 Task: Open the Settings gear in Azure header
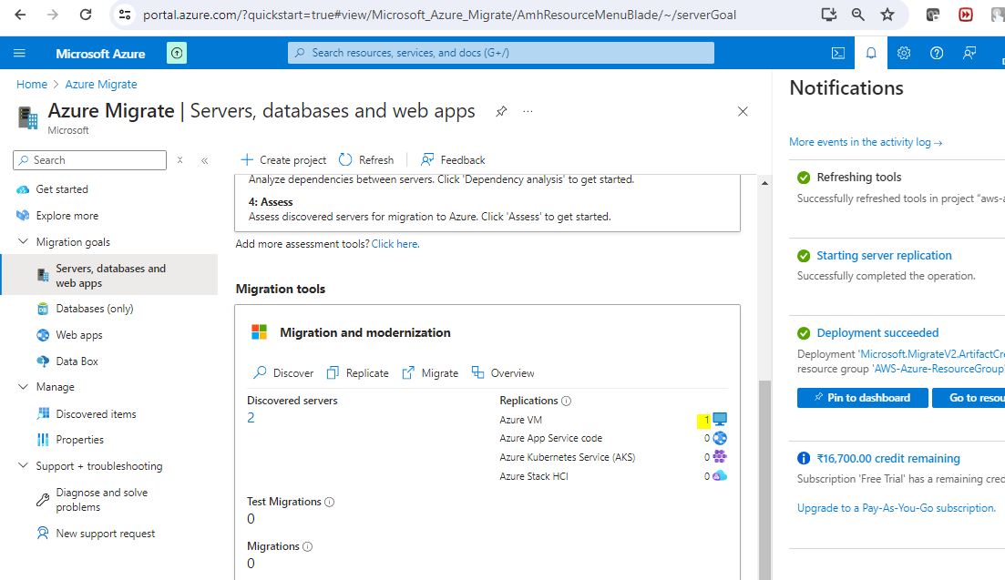(x=904, y=53)
